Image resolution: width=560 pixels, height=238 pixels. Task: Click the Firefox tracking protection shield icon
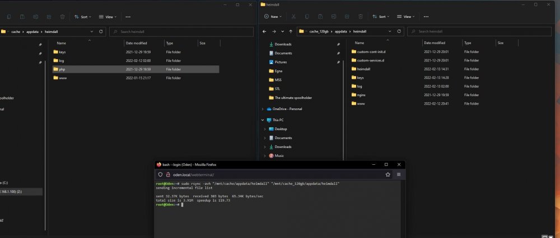[160, 174]
